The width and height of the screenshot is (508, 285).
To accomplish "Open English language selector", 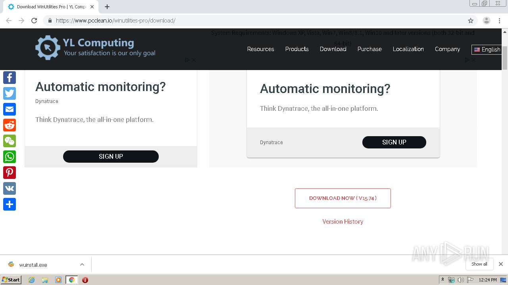I will 487,49.
